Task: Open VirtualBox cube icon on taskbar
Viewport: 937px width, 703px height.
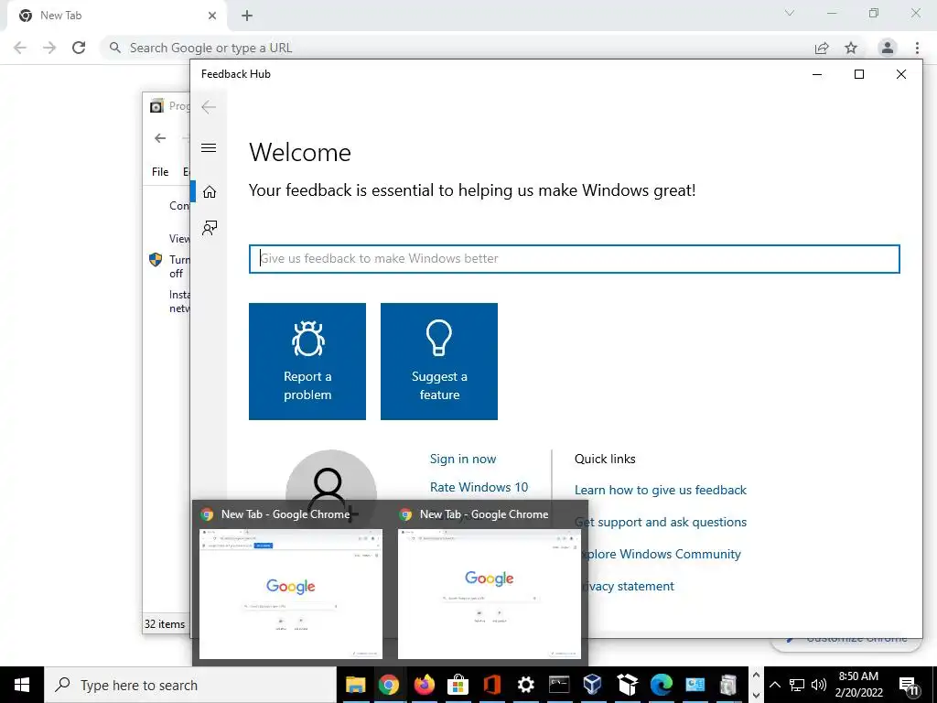Action: coord(593,685)
